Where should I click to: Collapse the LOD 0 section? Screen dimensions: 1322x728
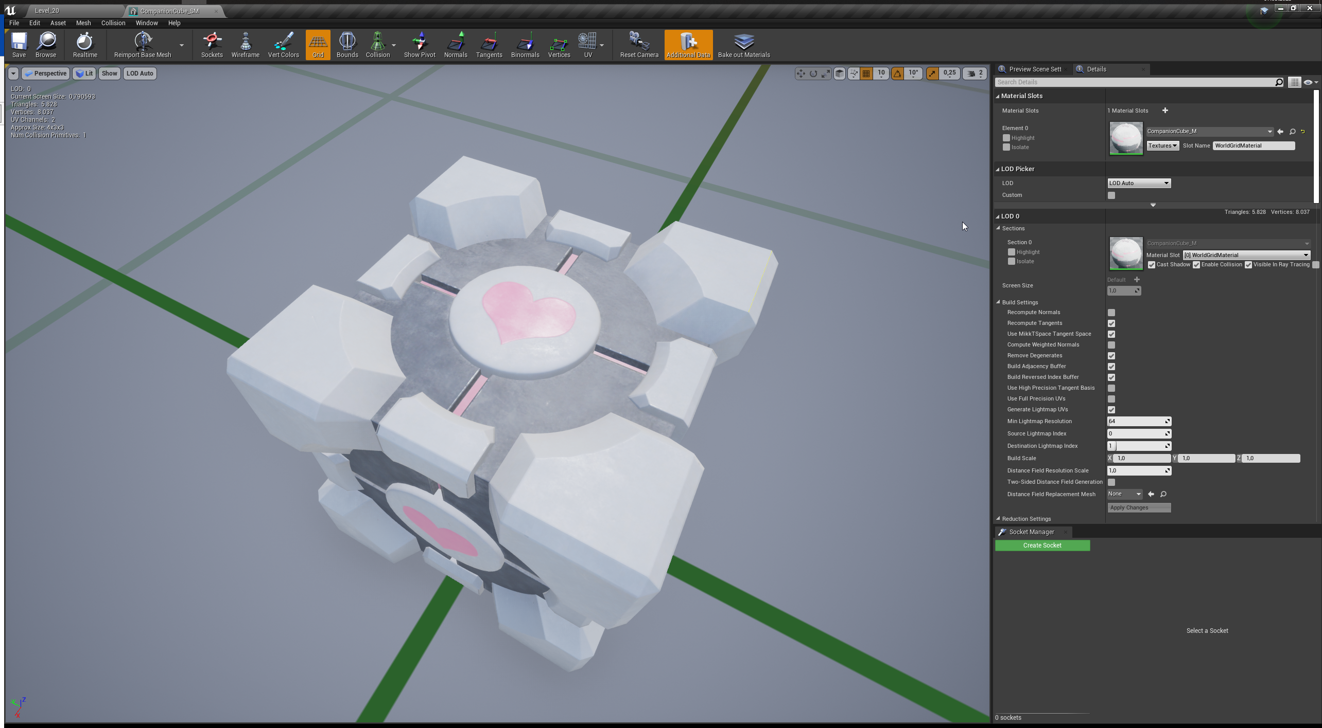(x=998, y=216)
